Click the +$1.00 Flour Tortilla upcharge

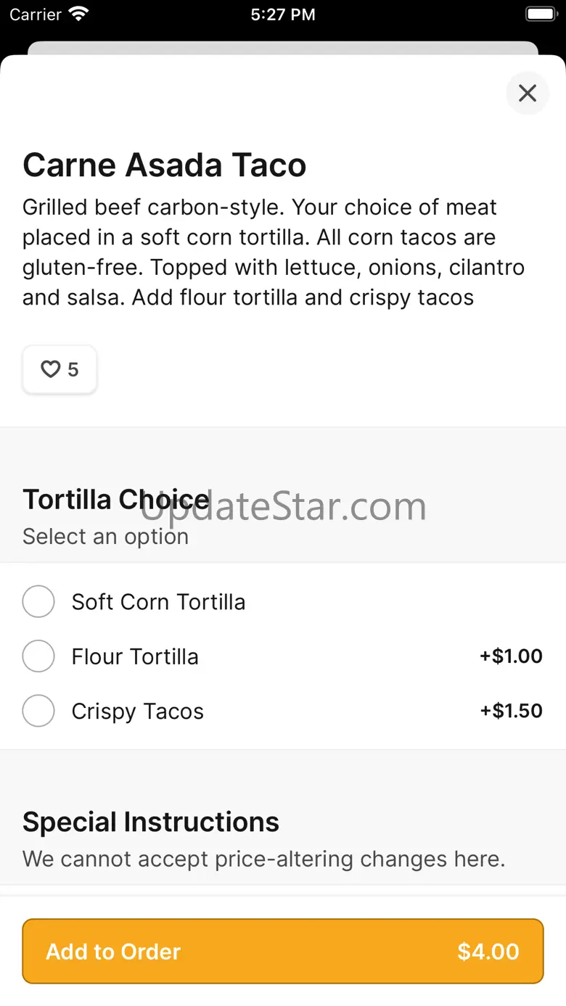click(511, 656)
